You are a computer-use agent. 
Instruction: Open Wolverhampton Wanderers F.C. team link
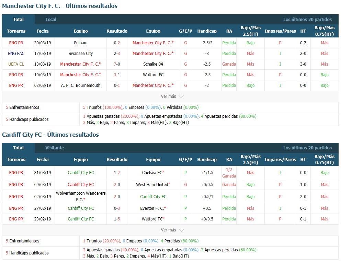tap(81, 196)
